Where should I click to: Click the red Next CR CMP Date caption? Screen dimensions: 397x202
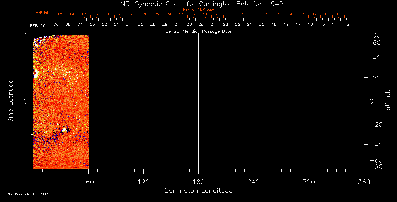(x=198, y=9)
